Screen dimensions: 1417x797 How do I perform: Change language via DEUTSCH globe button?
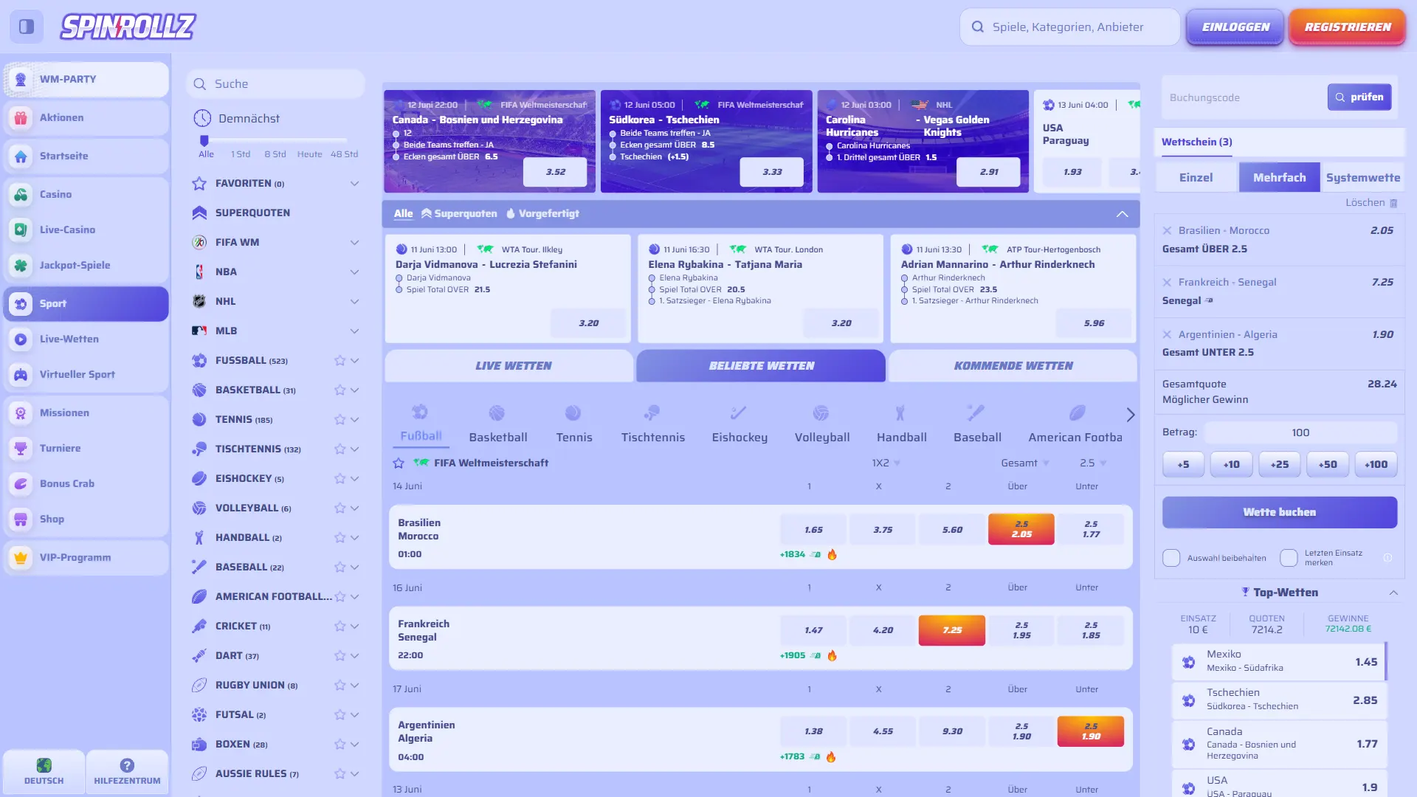[44, 772]
